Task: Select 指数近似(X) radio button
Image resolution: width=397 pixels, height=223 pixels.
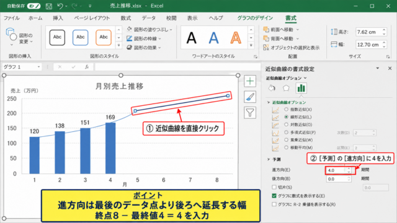Action: [286, 109]
